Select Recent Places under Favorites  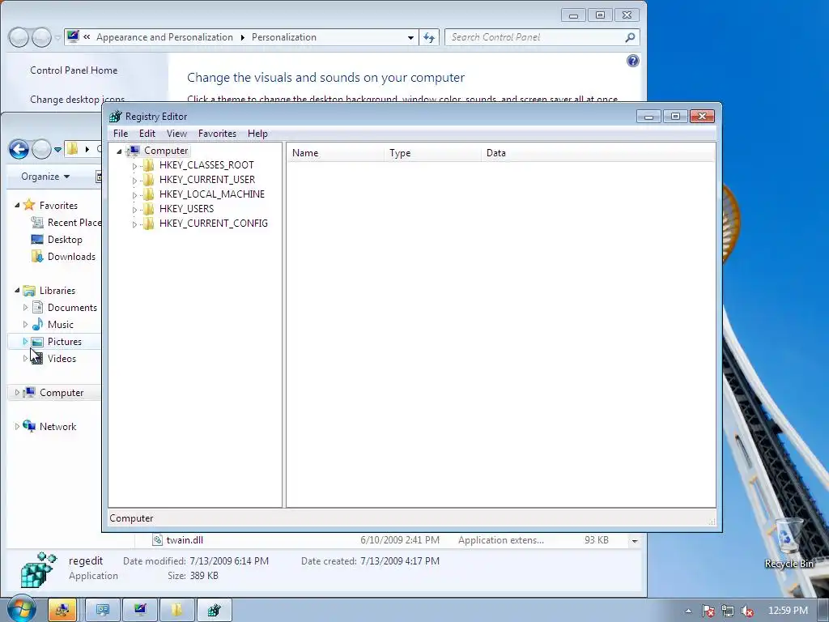pyautogui.click(x=66, y=223)
